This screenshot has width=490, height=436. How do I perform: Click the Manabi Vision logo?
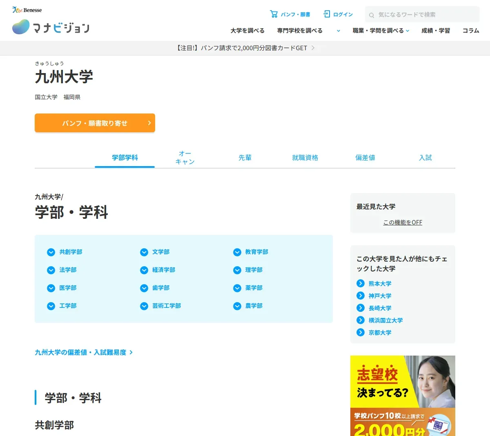click(51, 27)
